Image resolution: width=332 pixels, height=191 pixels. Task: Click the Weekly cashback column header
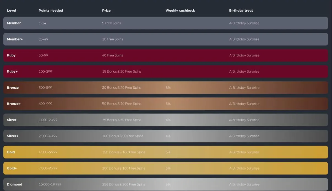[x=180, y=10]
